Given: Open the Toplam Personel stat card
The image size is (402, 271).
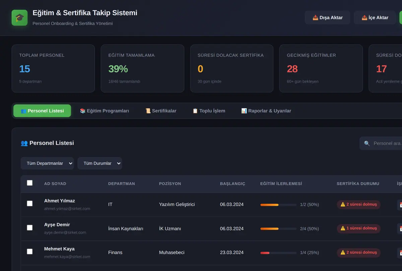Looking at the screenshot, I should point(53,69).
